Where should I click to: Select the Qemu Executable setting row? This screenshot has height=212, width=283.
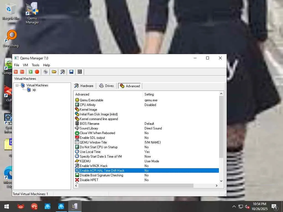147,100
